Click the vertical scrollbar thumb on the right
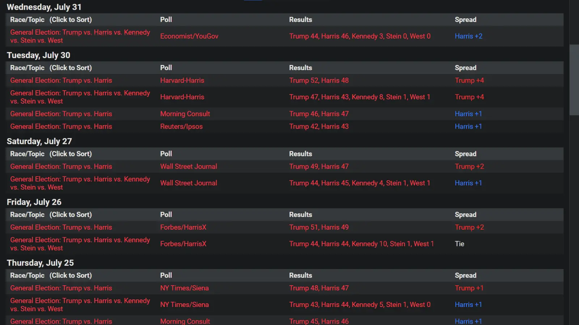 pos(574,79)
